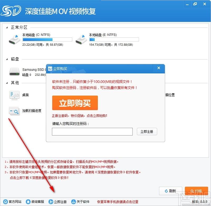Open the 加载扫描进度 load scan progress icon
211x206 pixels.
coord(15,111)
